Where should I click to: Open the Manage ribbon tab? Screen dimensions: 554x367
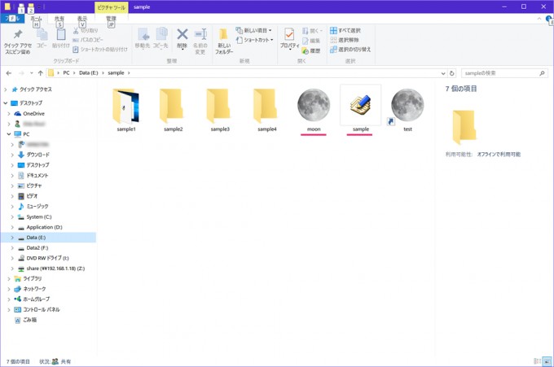111,19
